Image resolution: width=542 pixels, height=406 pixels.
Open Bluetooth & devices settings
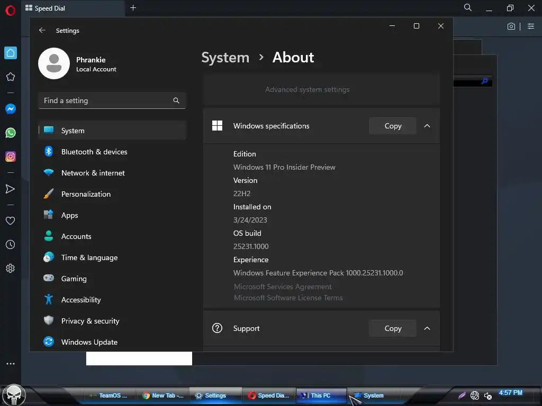112,152
